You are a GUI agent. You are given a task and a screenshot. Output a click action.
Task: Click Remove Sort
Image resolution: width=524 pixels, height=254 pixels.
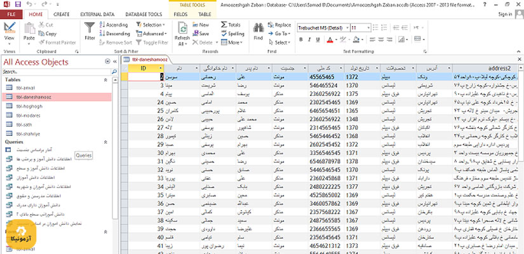click(x=116, y=43)
